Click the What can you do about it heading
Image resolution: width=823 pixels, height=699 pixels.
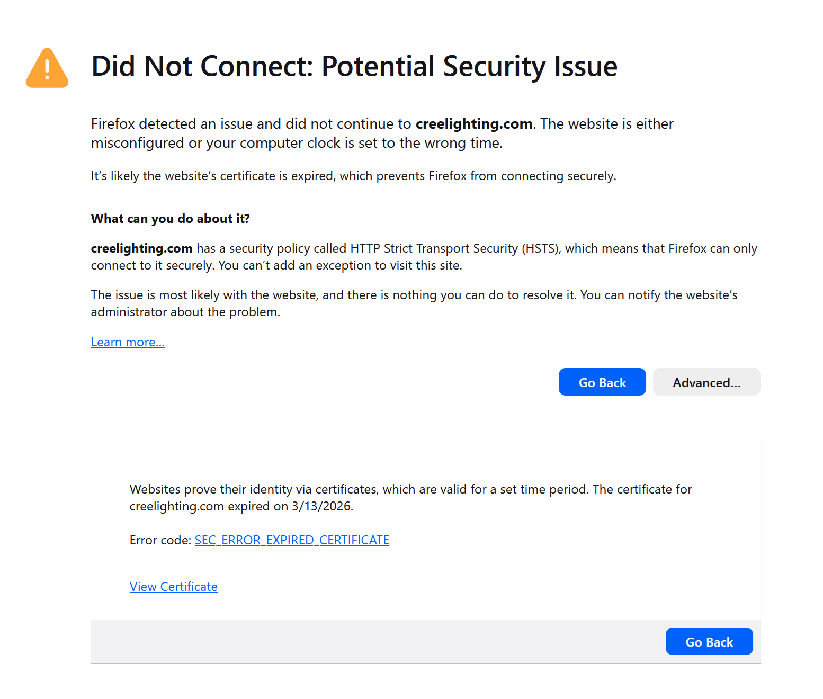coord(170,219)
